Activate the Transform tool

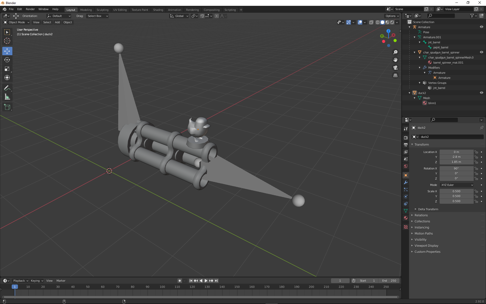pyautogui.click(x=7, y=78)
